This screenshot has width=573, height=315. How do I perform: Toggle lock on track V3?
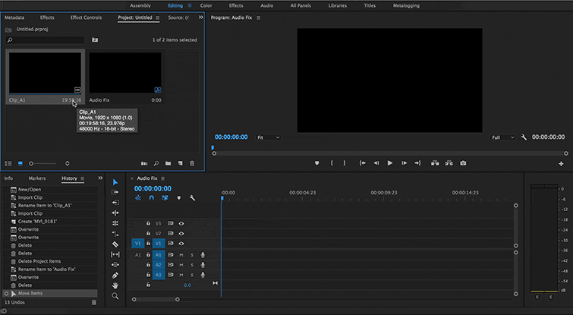coord(148,223)
